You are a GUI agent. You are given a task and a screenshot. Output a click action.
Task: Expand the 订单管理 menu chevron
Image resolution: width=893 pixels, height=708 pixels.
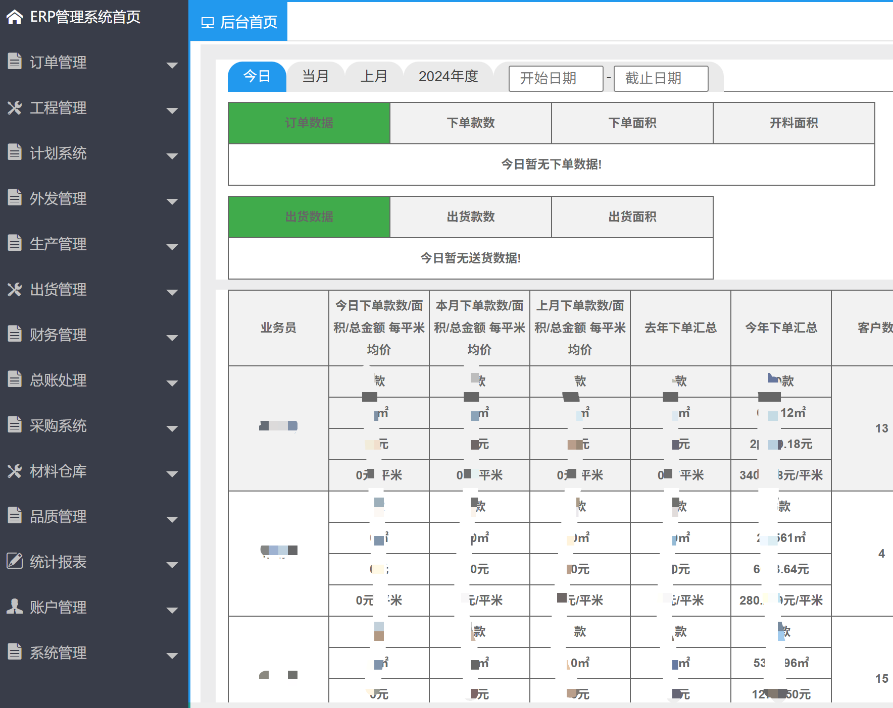tap(173, 66)
